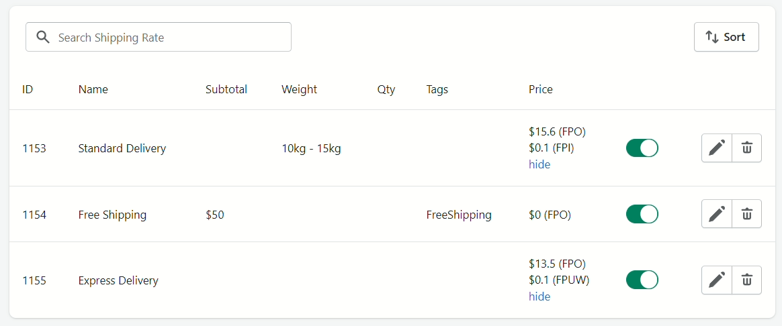Turn off the Free Shipping toggle
782x326 pixels.
[x=642, y=214]
